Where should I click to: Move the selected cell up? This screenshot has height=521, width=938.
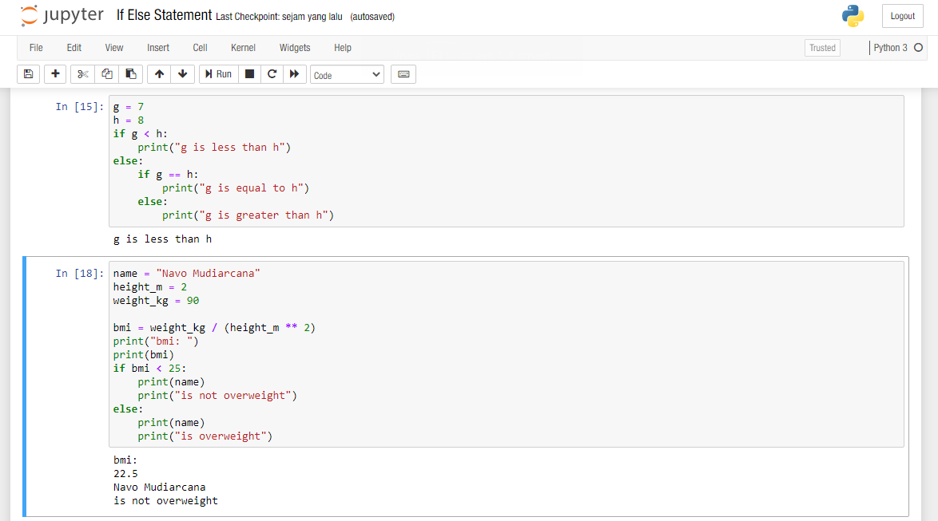pos(159,73)
